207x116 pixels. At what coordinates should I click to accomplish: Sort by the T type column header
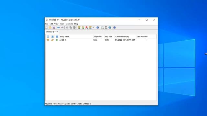tap(48, 36)
